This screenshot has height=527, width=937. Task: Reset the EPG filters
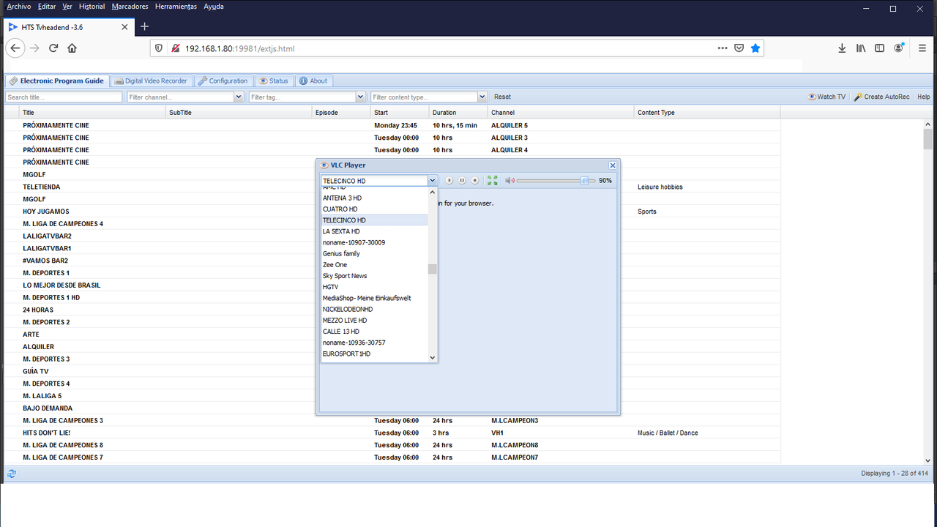click(502, 97)
